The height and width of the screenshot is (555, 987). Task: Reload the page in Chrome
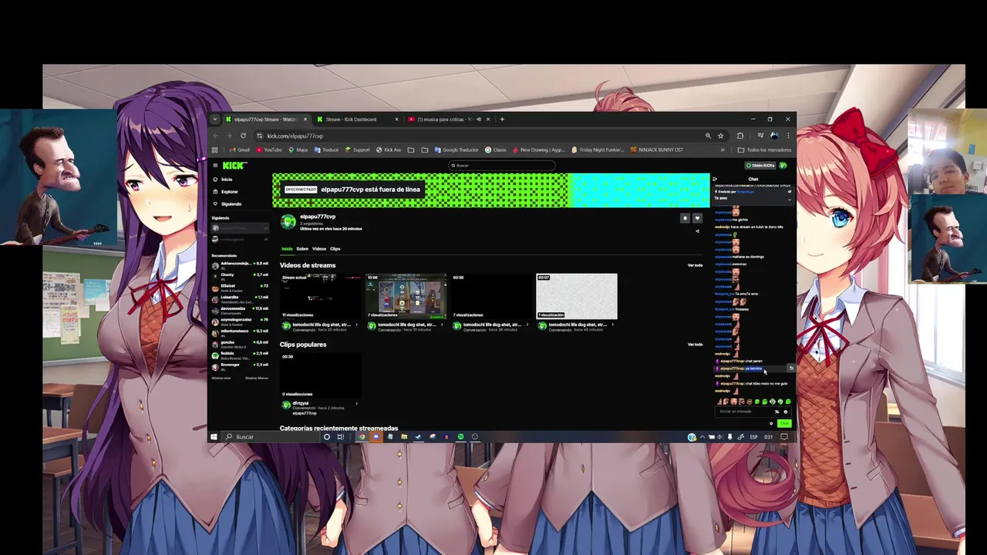[x=243, y=136]
